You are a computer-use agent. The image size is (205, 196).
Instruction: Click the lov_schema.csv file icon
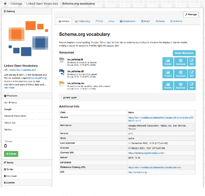[x=62, y=84]
